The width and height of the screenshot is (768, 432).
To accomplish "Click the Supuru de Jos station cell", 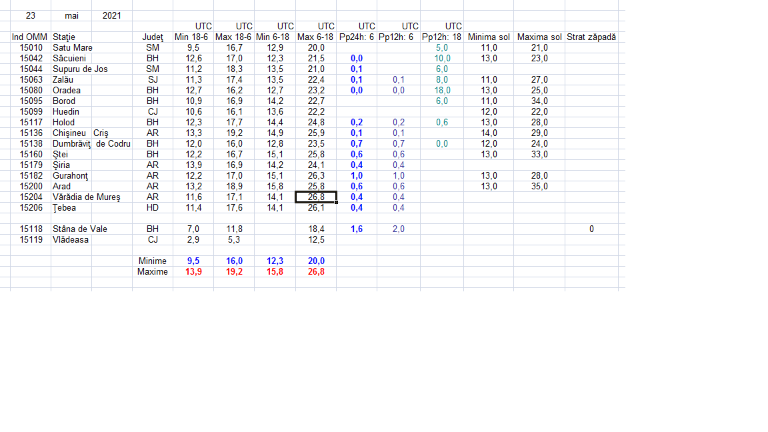I will coord(80,69).
